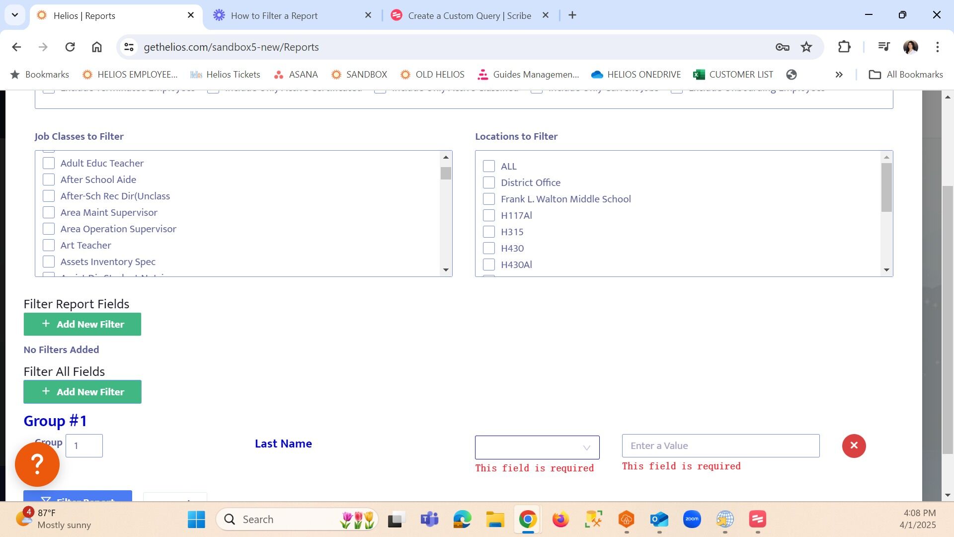
Task: Click the Enter a Value text field
Action: tap(720, 446)
